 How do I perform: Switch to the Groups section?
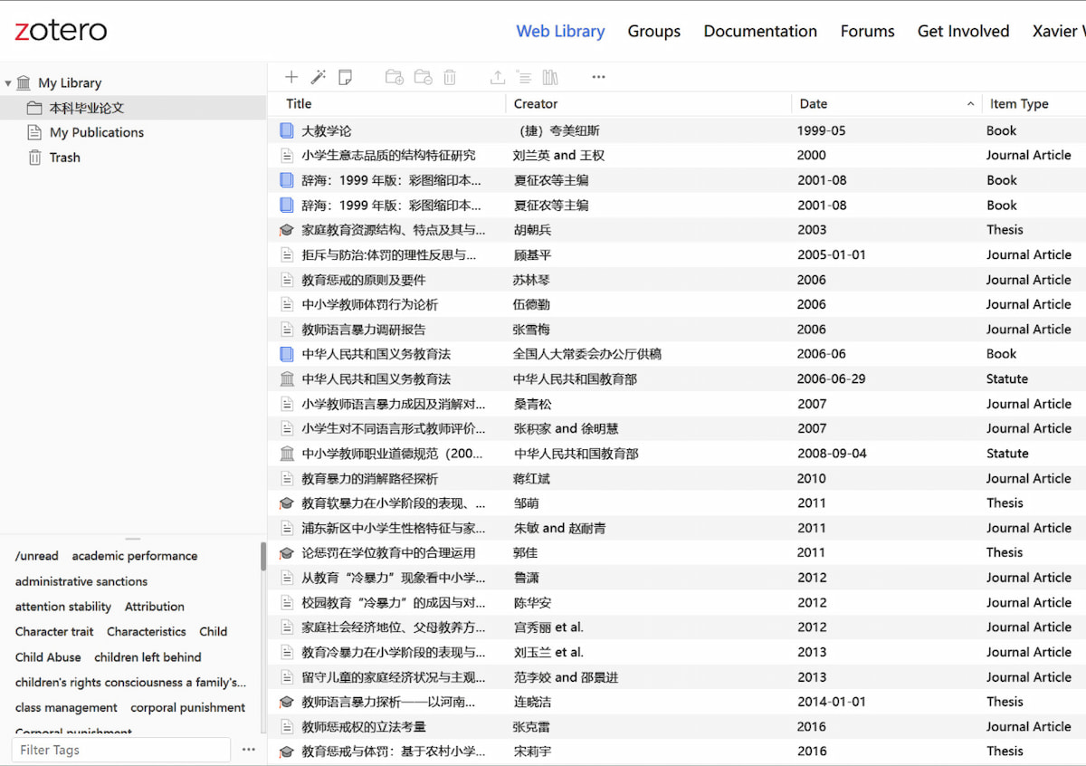tap(653, 31)
